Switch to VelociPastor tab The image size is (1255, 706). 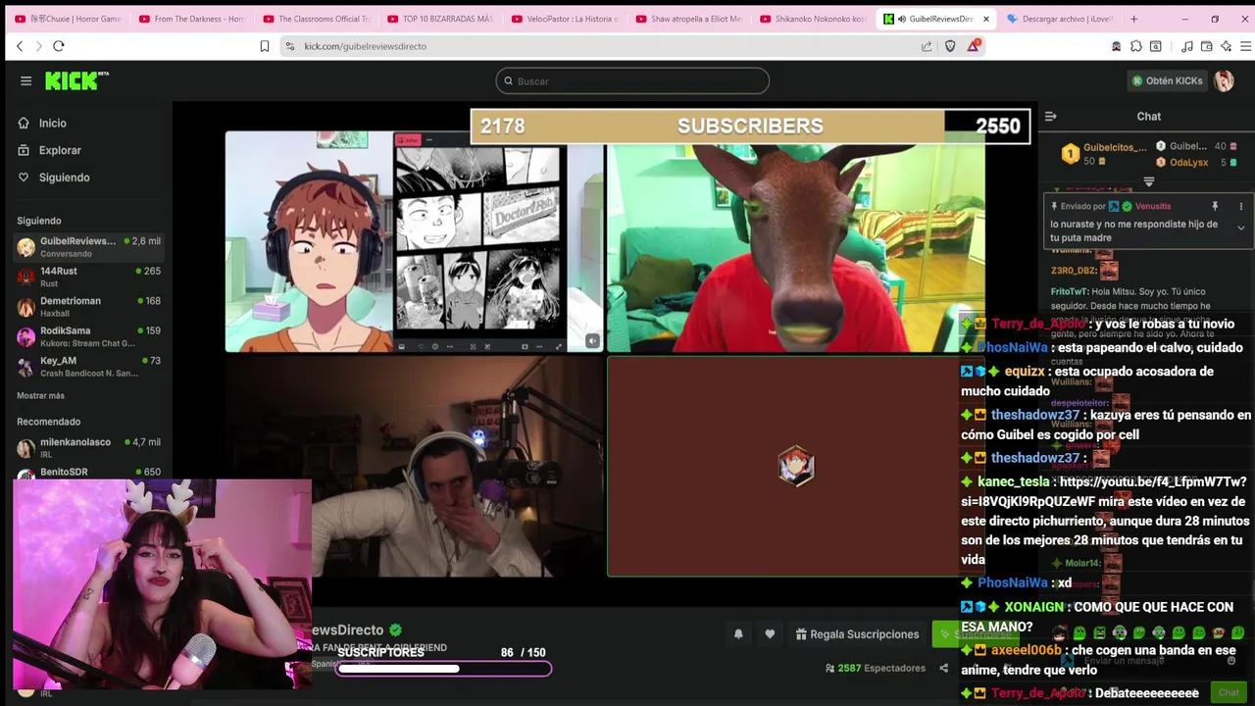coord(564,19)
